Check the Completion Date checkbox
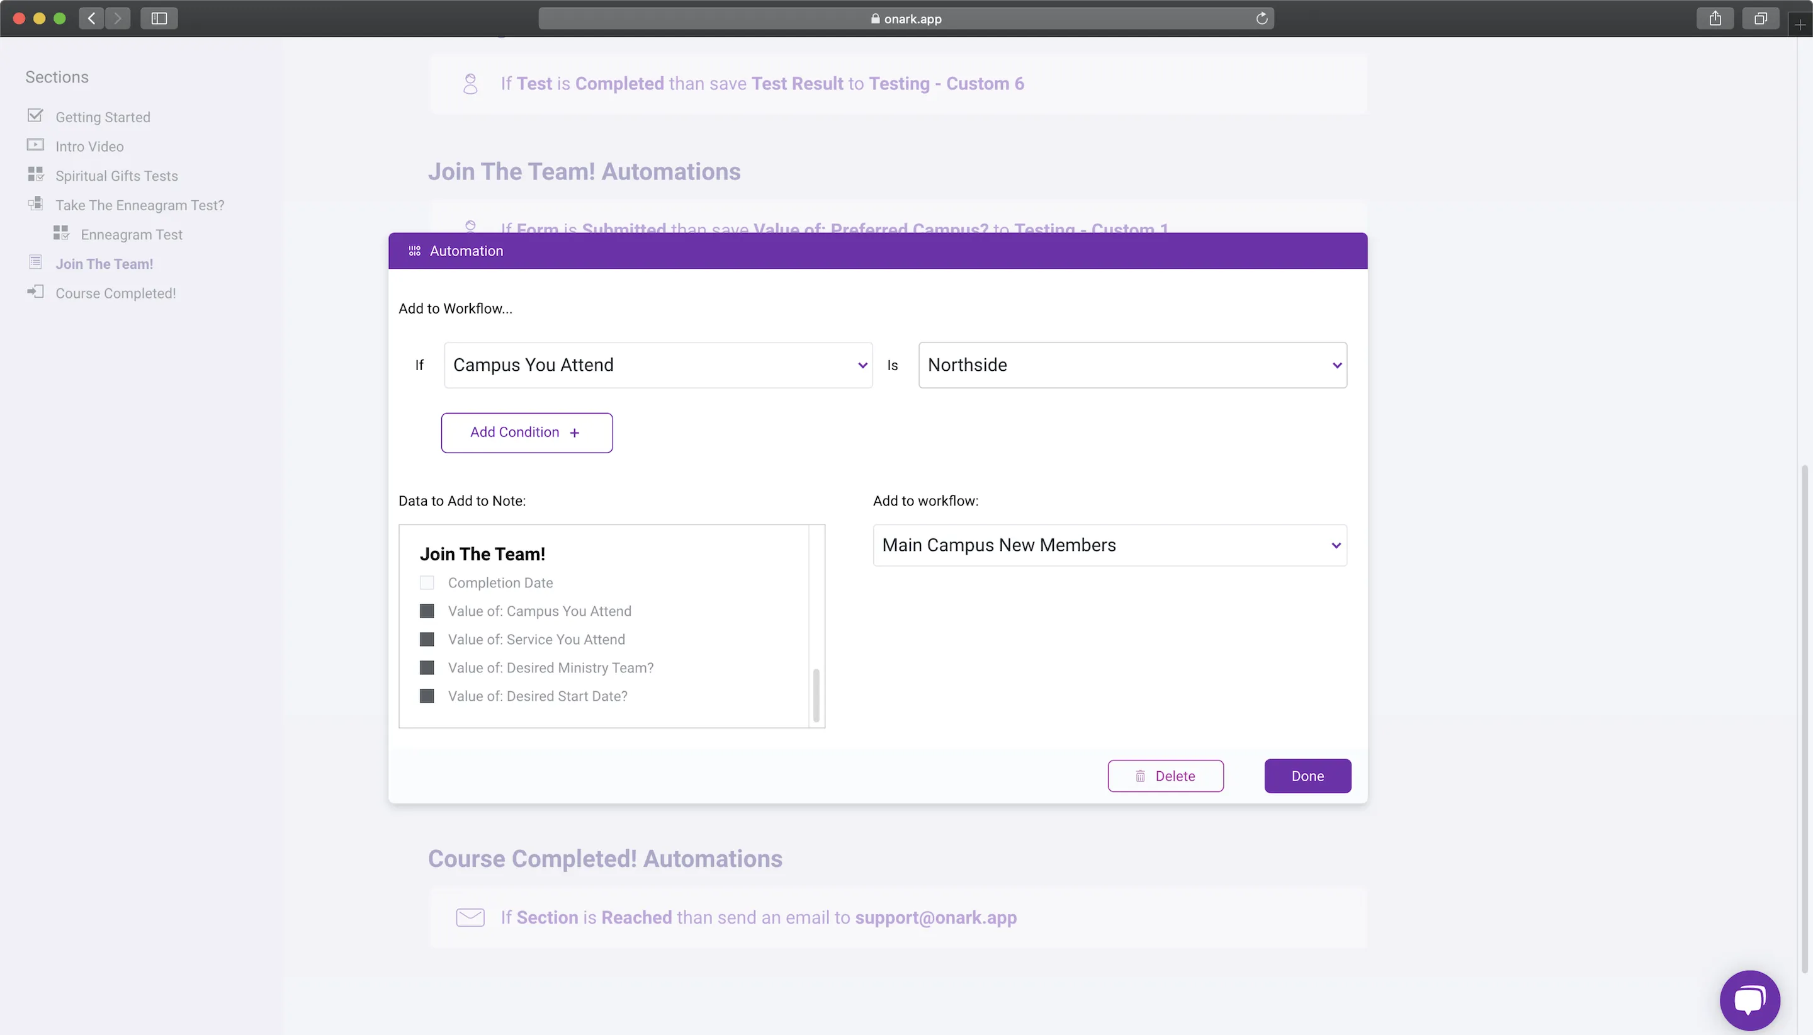The height and width of the screenshot is (1035, 1813). pos(427,582)
